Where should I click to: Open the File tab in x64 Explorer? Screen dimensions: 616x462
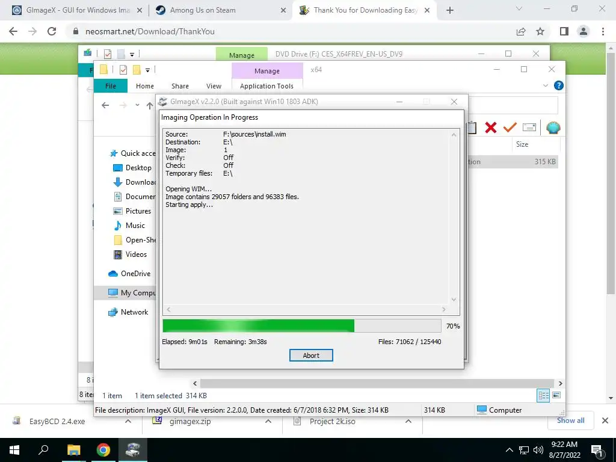pyautogui.click(x=111, y=85)
